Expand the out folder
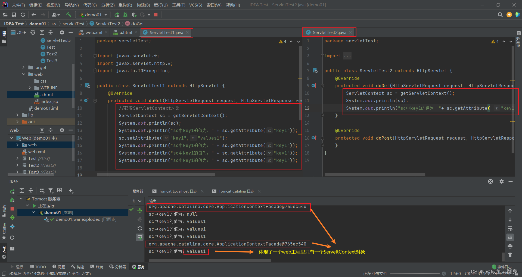Image resolution: width=522 pixels, height=277 pixels. click(17, 122)
